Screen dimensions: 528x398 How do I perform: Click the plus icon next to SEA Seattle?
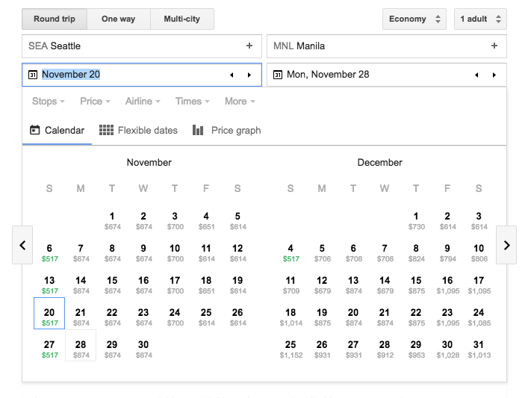[249, 46]
